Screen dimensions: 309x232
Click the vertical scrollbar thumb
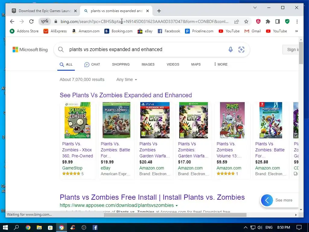pyautogui.click(x=301, y=53)
